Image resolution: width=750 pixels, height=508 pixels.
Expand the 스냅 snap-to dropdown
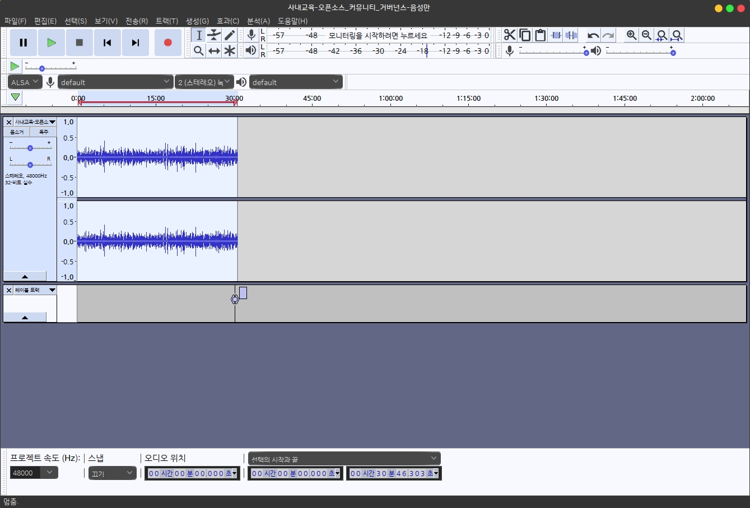coord(113,473)
